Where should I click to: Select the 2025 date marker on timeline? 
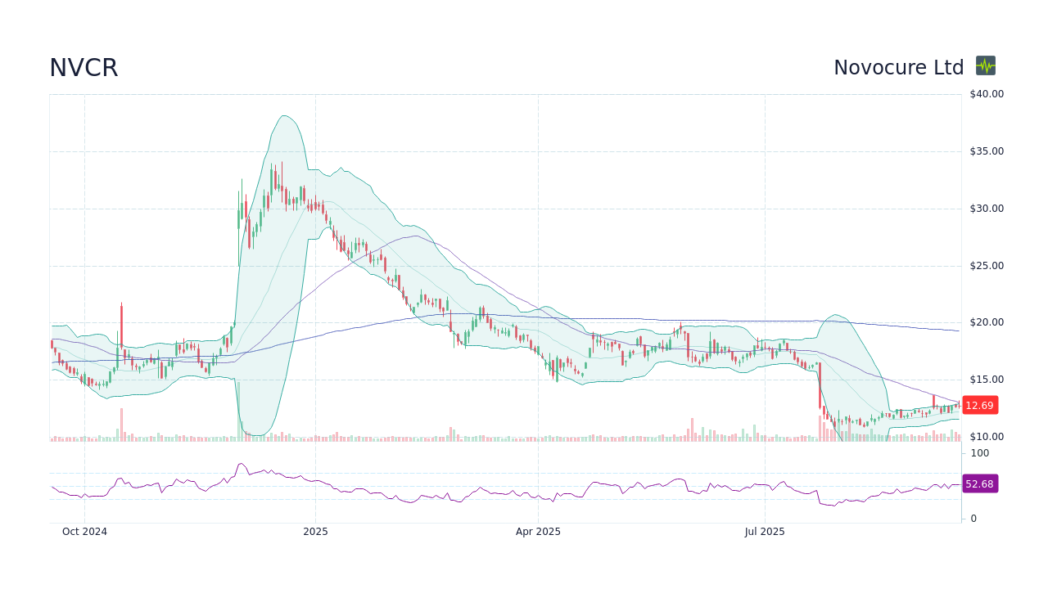pos(315,532)
